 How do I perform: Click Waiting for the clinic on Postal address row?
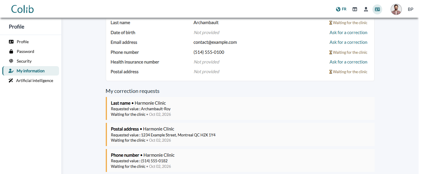tap(350, 72)
